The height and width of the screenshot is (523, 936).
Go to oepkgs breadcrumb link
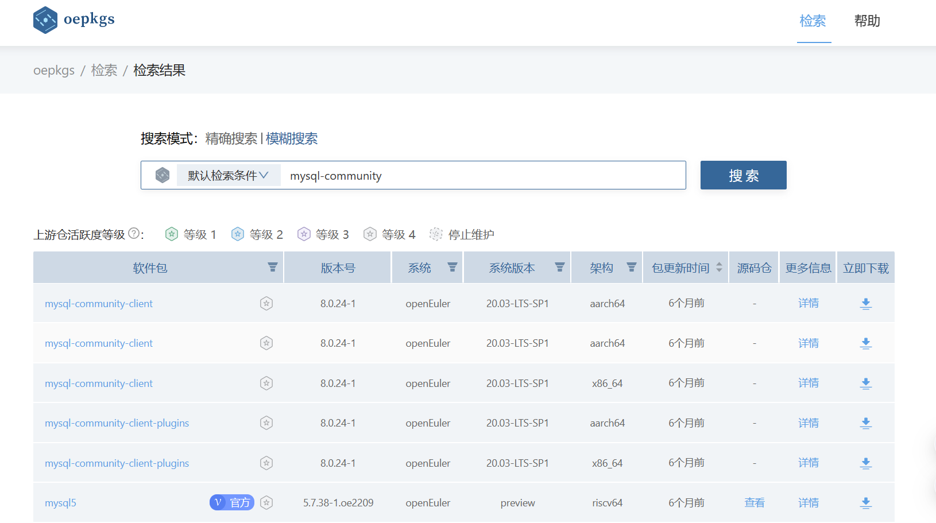tap(54, 71)
